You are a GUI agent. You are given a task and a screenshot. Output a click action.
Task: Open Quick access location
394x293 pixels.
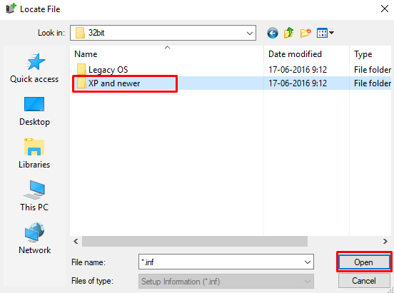pyautogui.click(x=34, y=68)
